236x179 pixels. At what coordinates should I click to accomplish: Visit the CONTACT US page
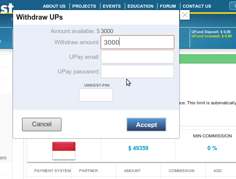(x=197, y=6)
